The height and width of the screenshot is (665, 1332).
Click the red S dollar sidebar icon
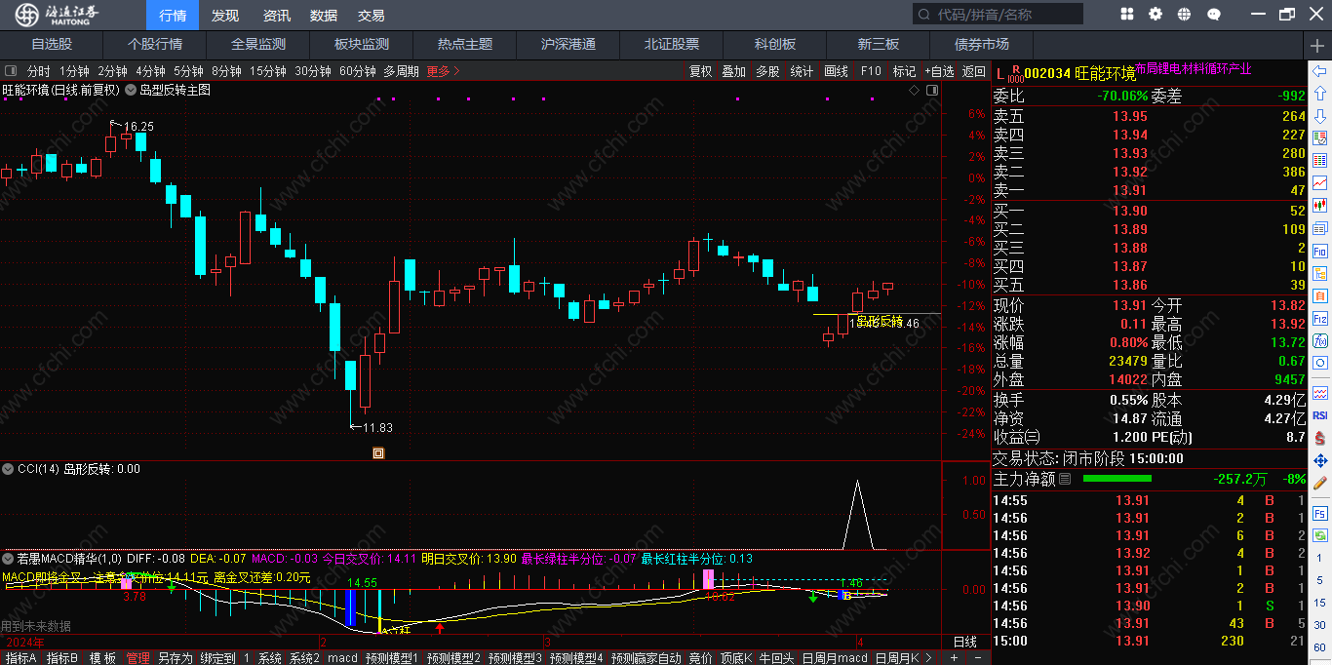point(1320,438)
